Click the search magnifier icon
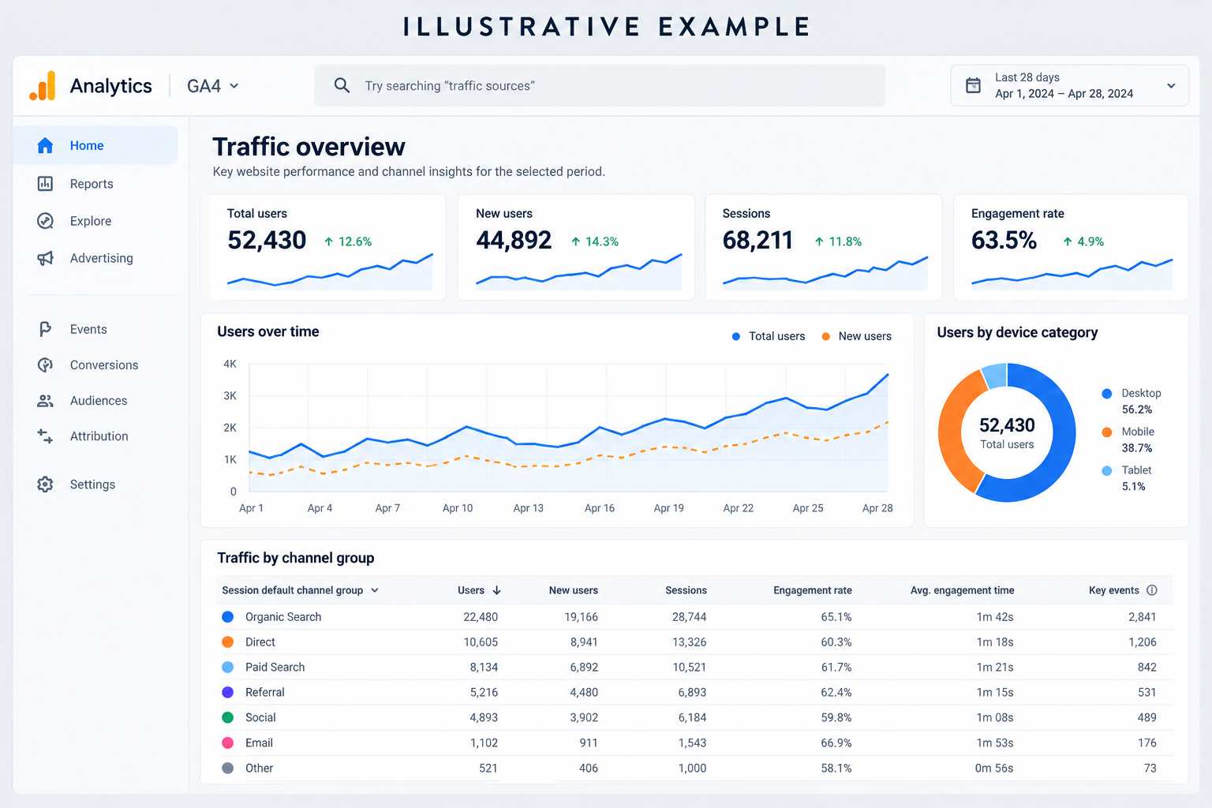 coord(342,85)
